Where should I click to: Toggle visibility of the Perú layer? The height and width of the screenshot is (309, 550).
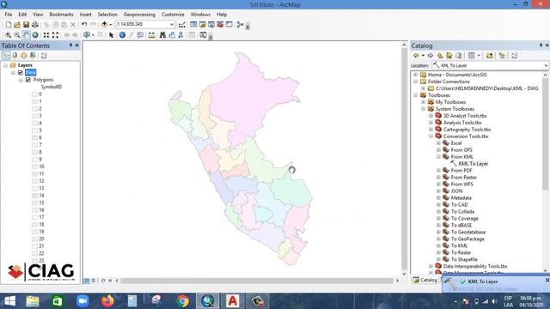pyautogui.click(x=21, y=72)
